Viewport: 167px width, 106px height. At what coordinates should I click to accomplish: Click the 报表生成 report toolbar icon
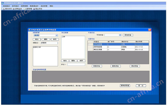14,9
